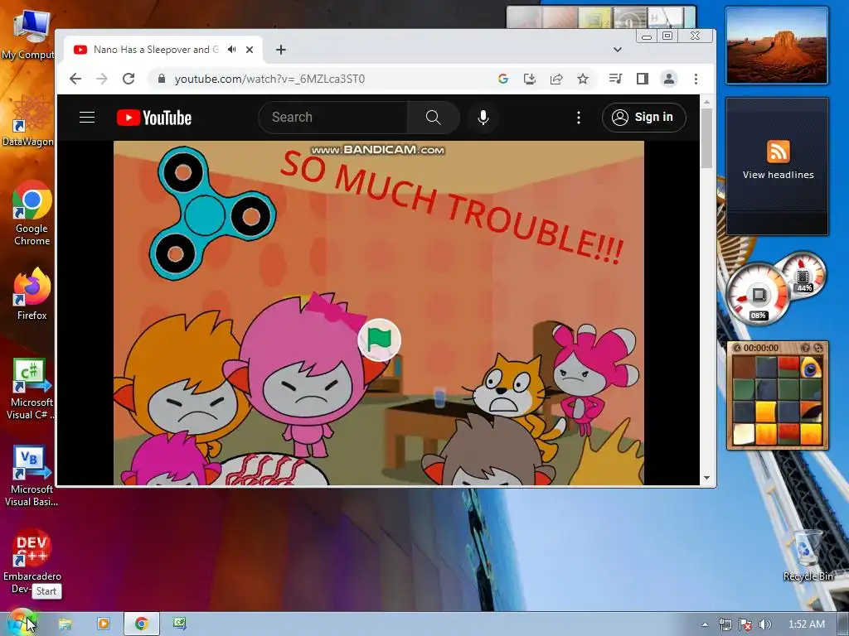
Task: Click the RSS feed icon gadget
Action: tap(778, 151)
